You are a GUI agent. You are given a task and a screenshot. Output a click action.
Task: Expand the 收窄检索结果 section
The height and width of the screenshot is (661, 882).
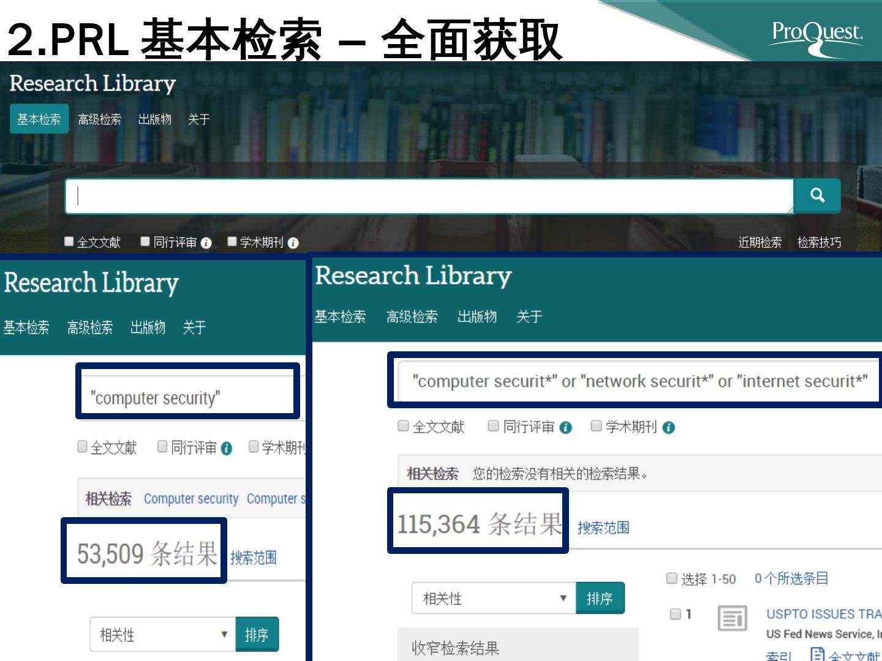click(x=456, y=648)
